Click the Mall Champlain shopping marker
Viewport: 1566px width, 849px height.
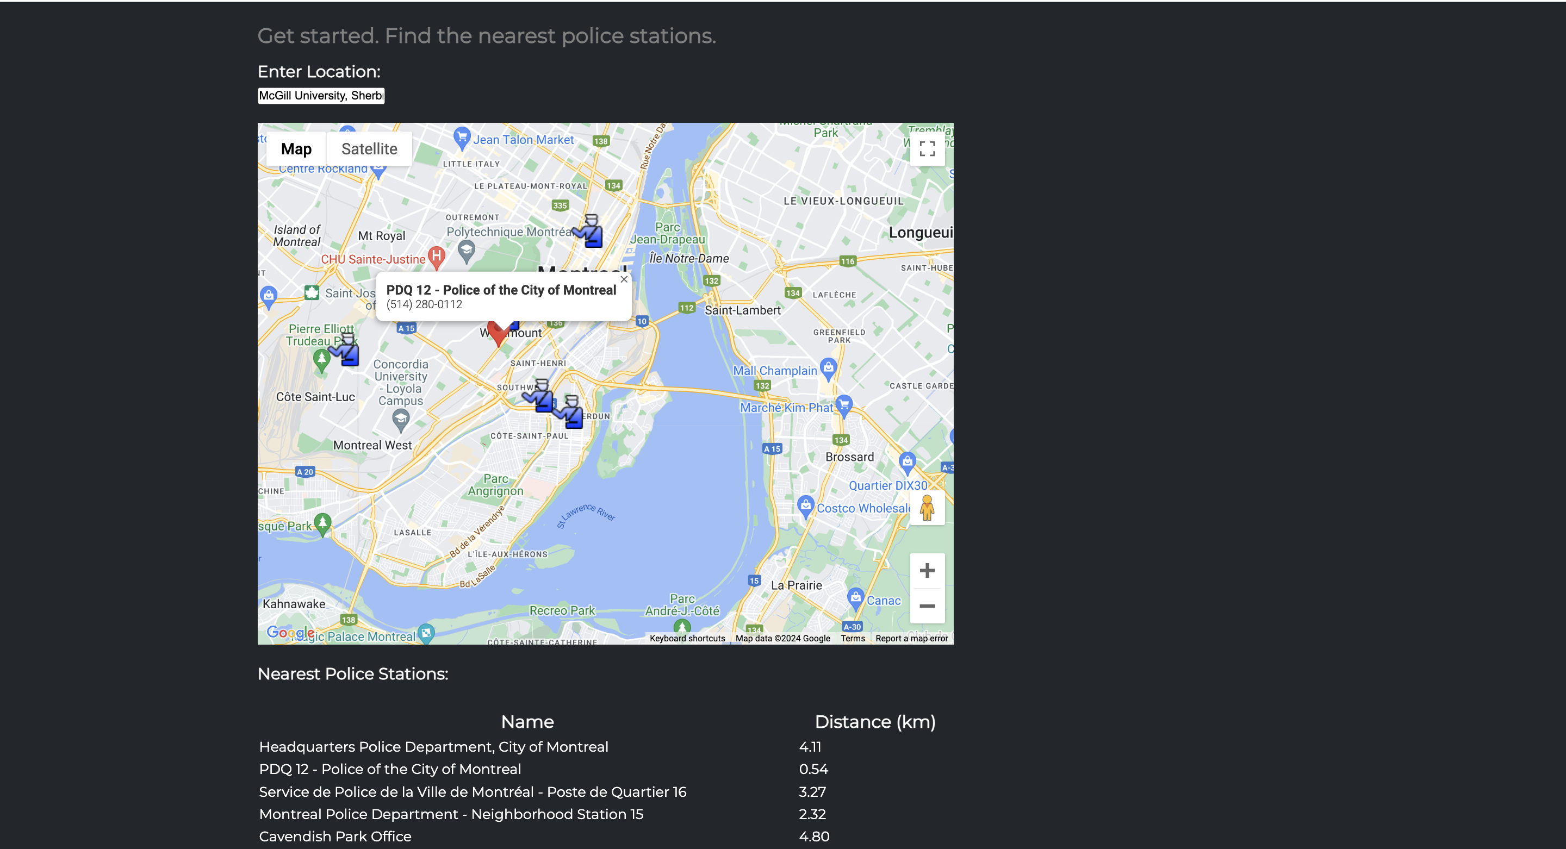[828, 367]
